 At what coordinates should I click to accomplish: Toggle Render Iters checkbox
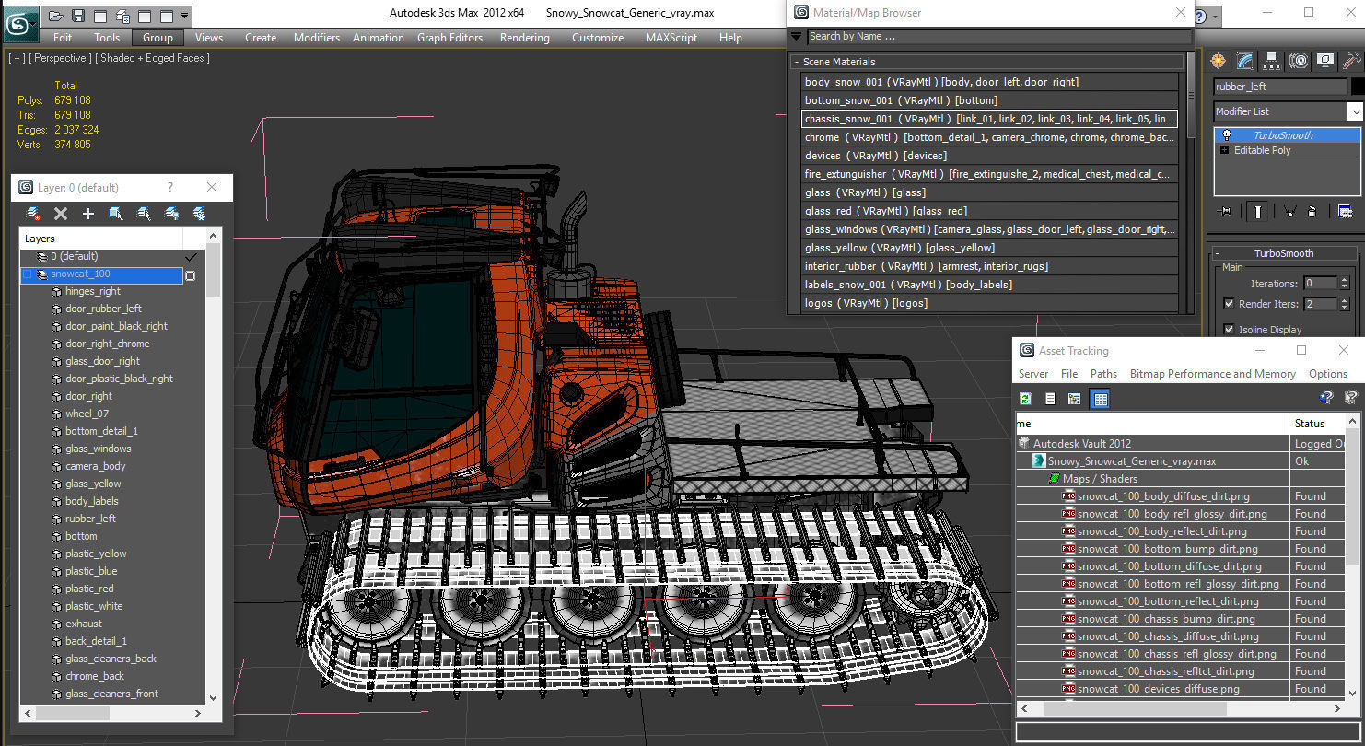click(x=1229, y=304)
